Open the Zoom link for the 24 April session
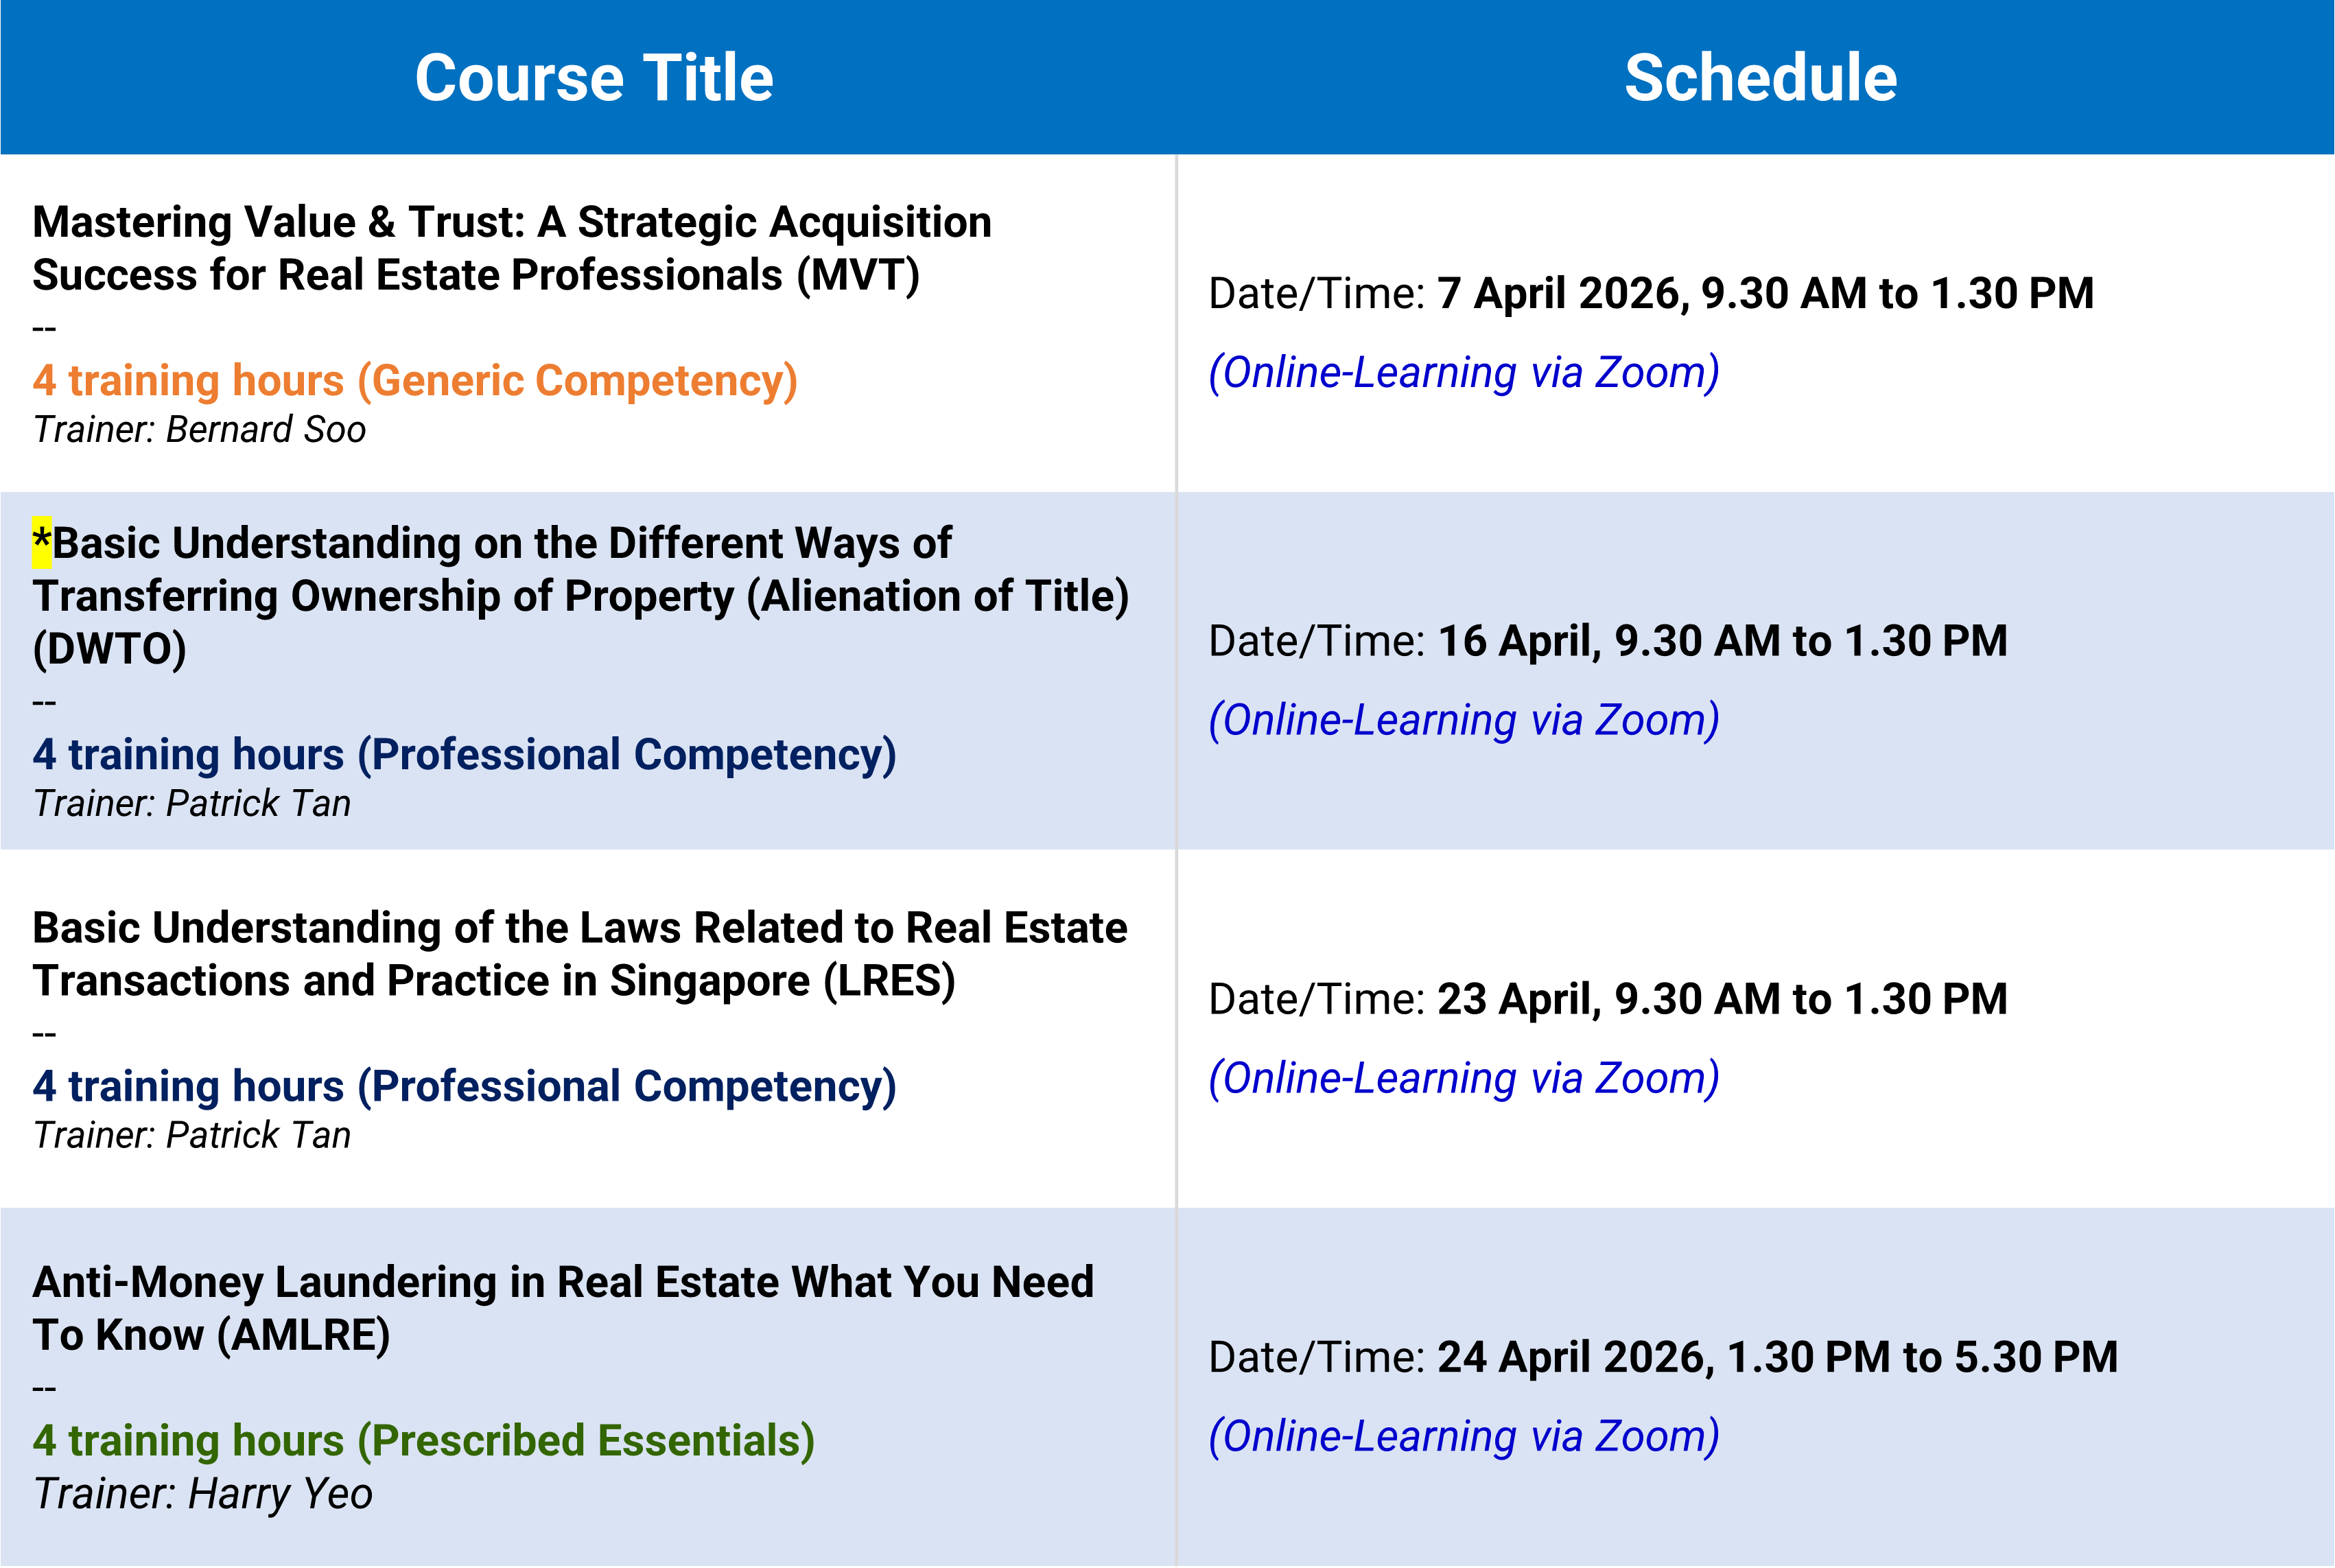 pyautogui.click(x=1464, y=1436)
